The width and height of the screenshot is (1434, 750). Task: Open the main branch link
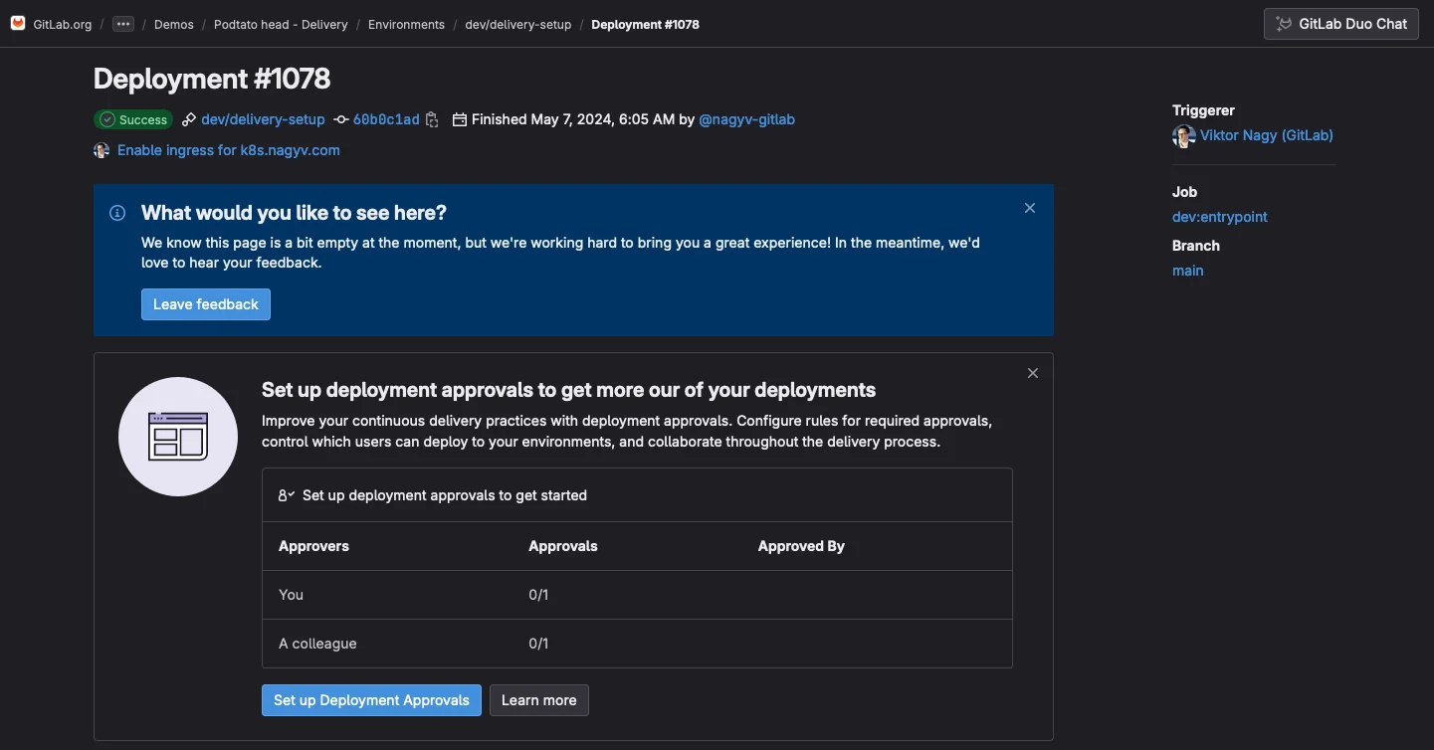(x=1187, y=271)
